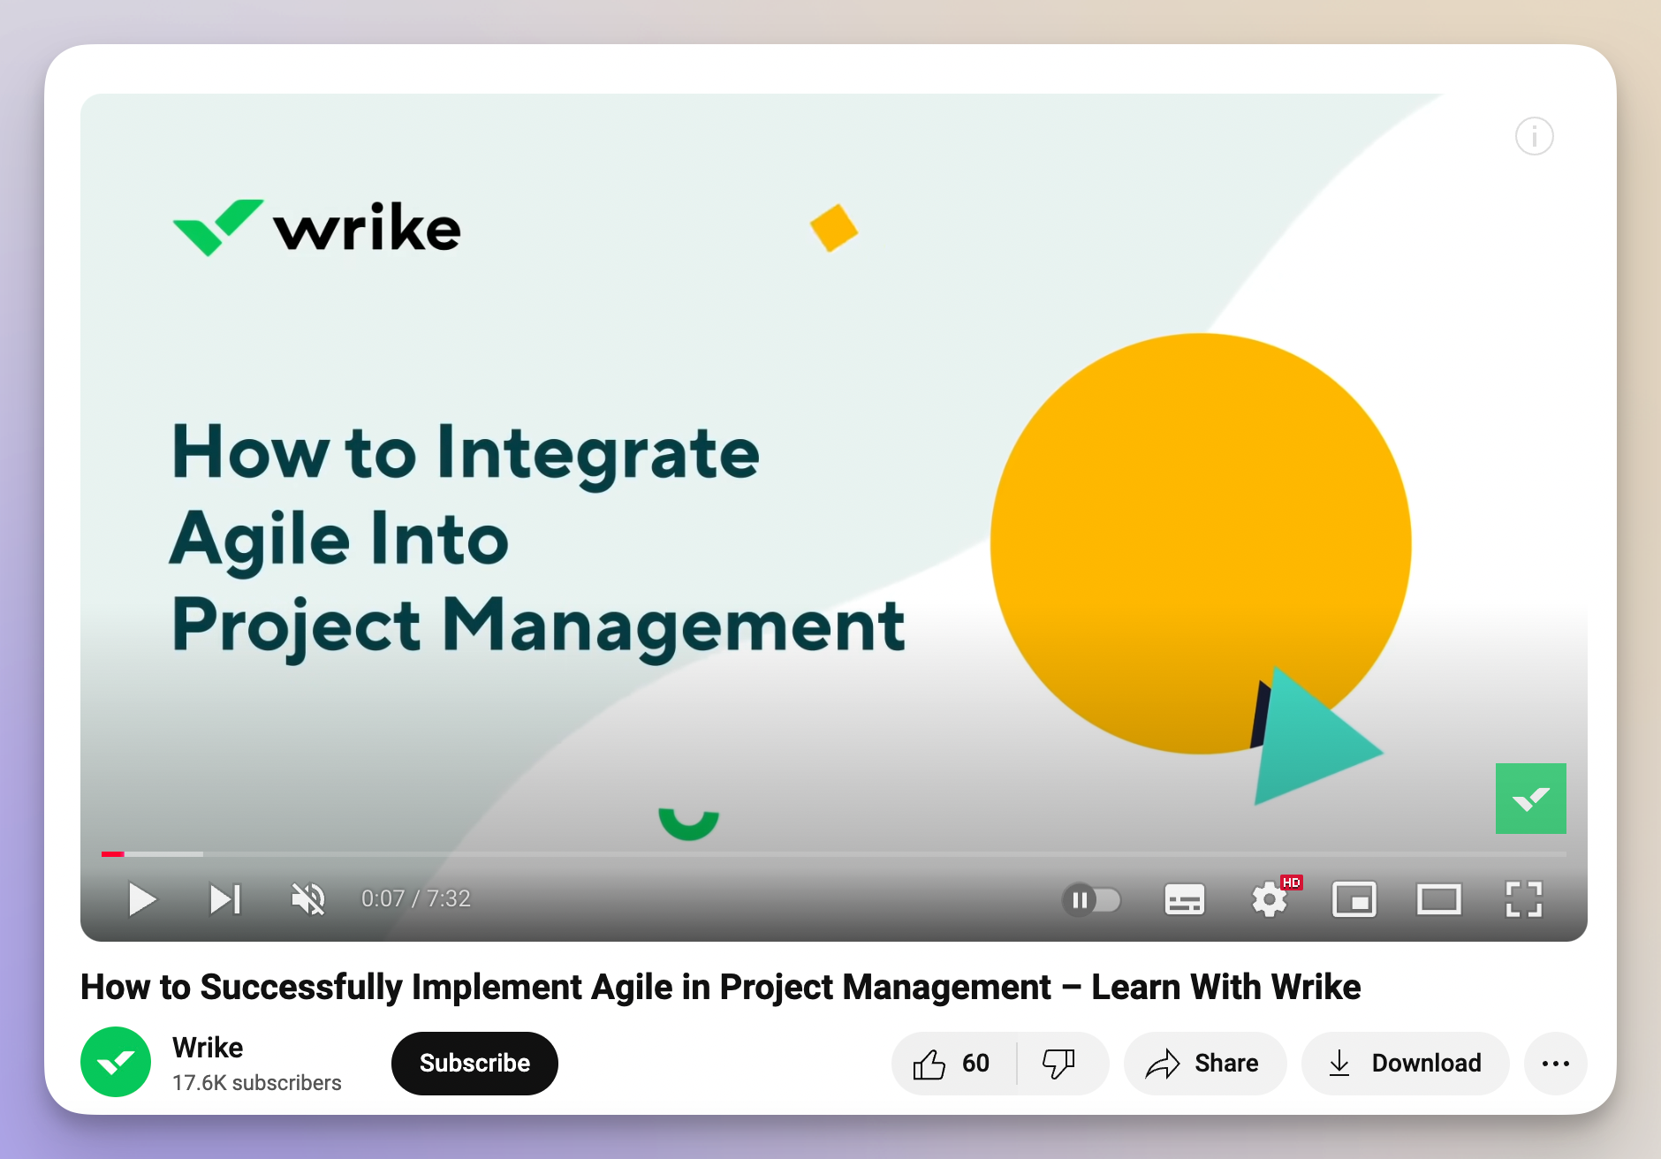Viewport: 1661px width, 1159px height.
Task: Play the video
Action: tap(141, 899)
